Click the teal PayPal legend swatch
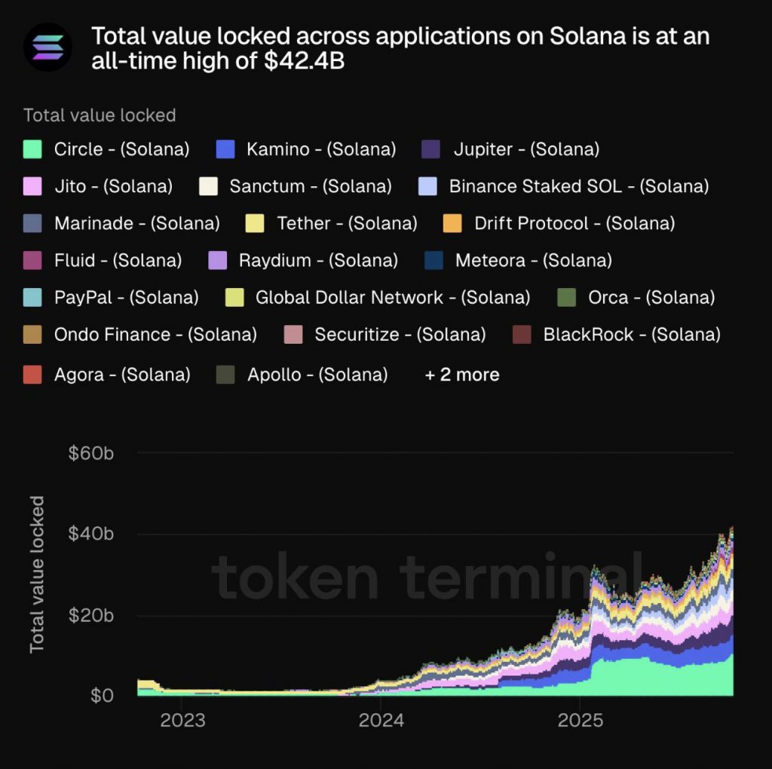The width and height of the screenshot is (772, 769). 32,298
